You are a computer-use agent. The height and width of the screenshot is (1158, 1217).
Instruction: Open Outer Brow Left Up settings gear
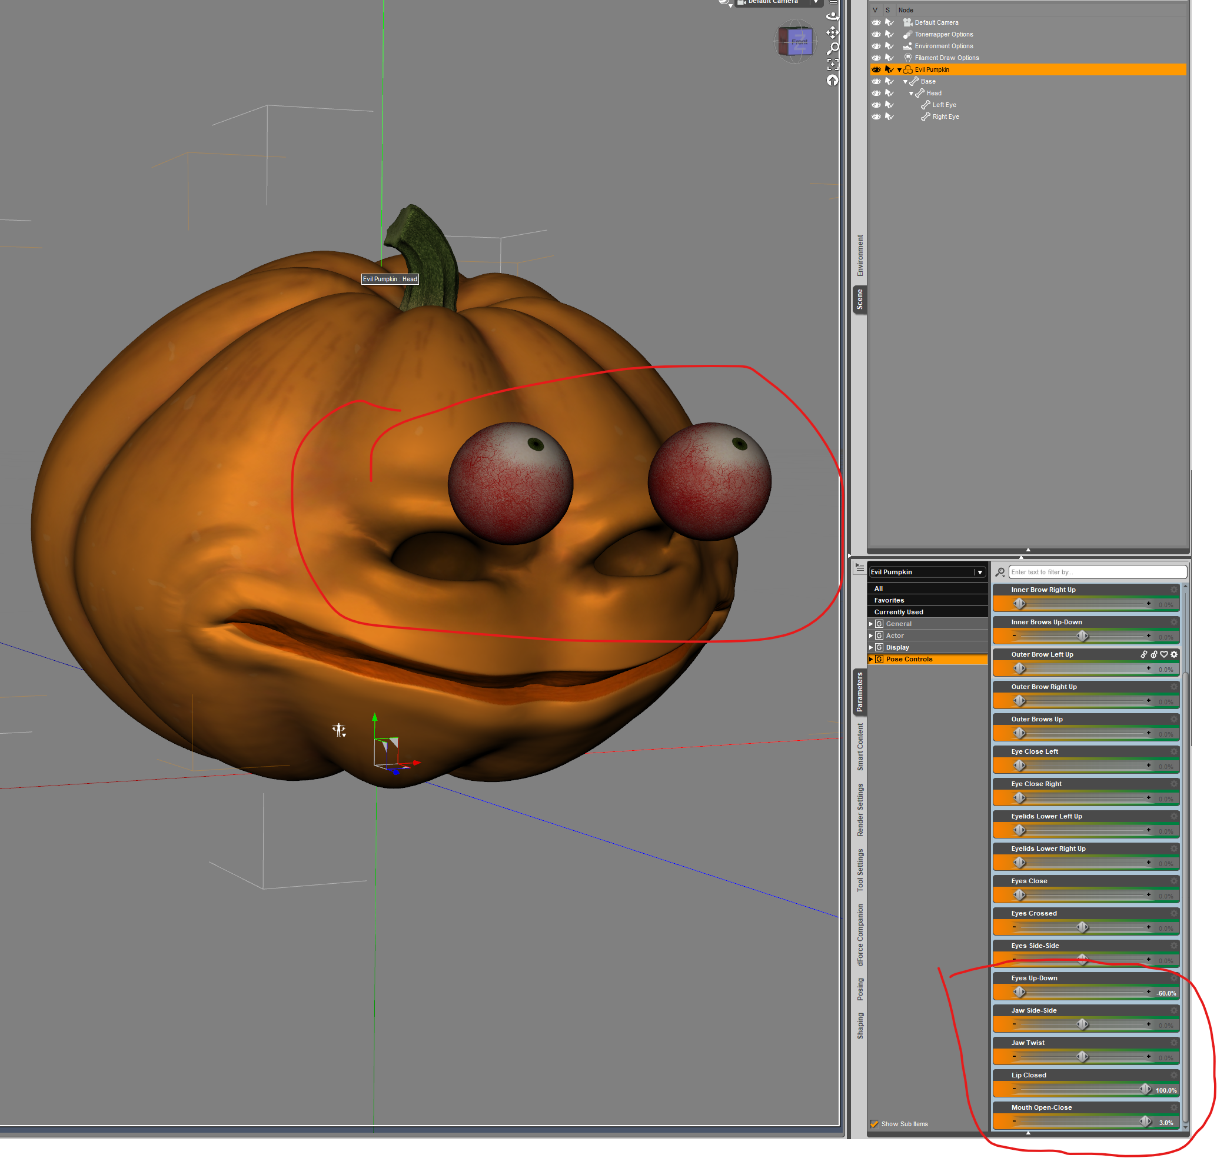coord(1175,654)
